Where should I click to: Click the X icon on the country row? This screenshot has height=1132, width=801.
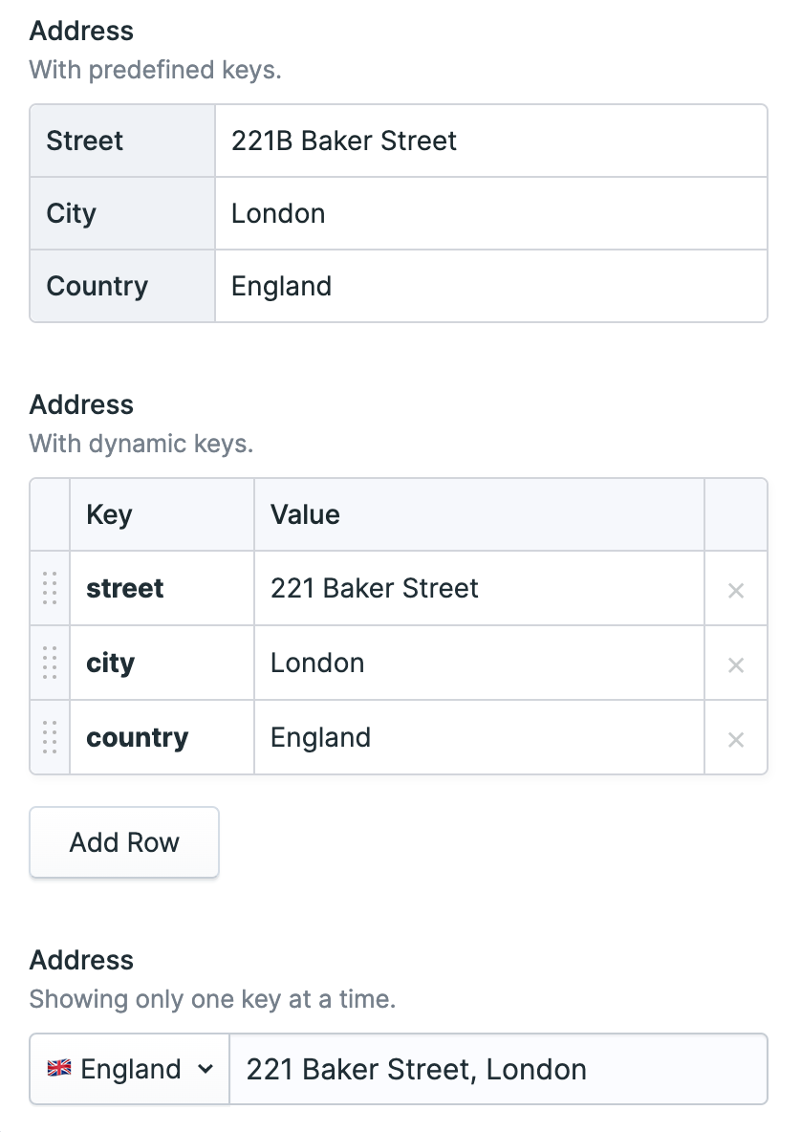point(736,738)
